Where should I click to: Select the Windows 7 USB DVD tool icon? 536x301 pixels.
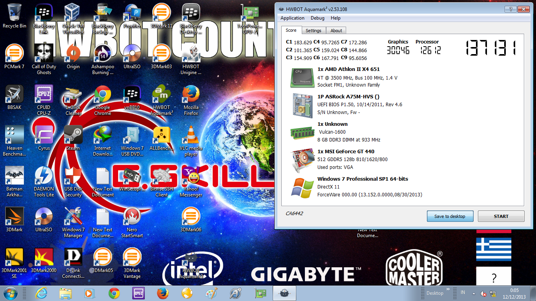[x=132, y=141]
